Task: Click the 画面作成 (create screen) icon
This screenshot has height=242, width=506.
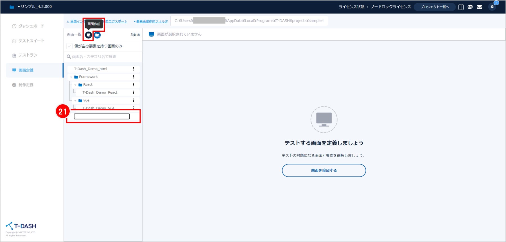Action: pos(89,35)
